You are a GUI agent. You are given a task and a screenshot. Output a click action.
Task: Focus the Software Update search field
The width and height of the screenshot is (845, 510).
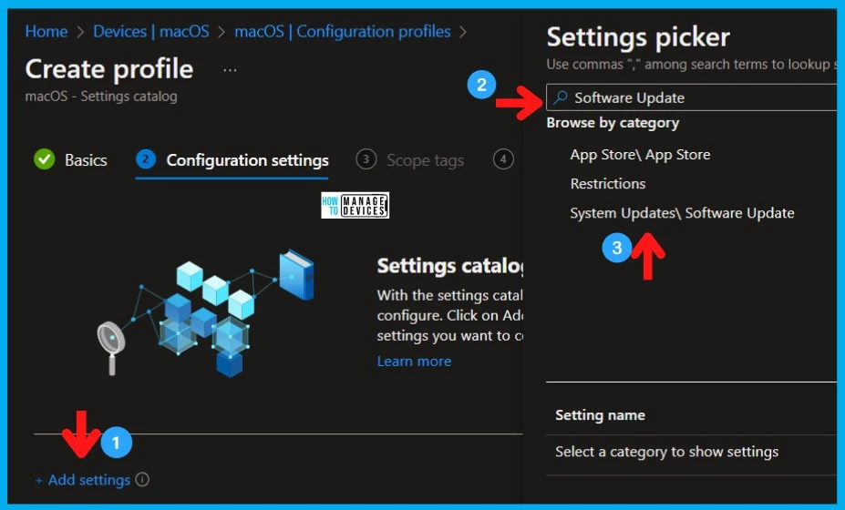click(x=692, y=97)
